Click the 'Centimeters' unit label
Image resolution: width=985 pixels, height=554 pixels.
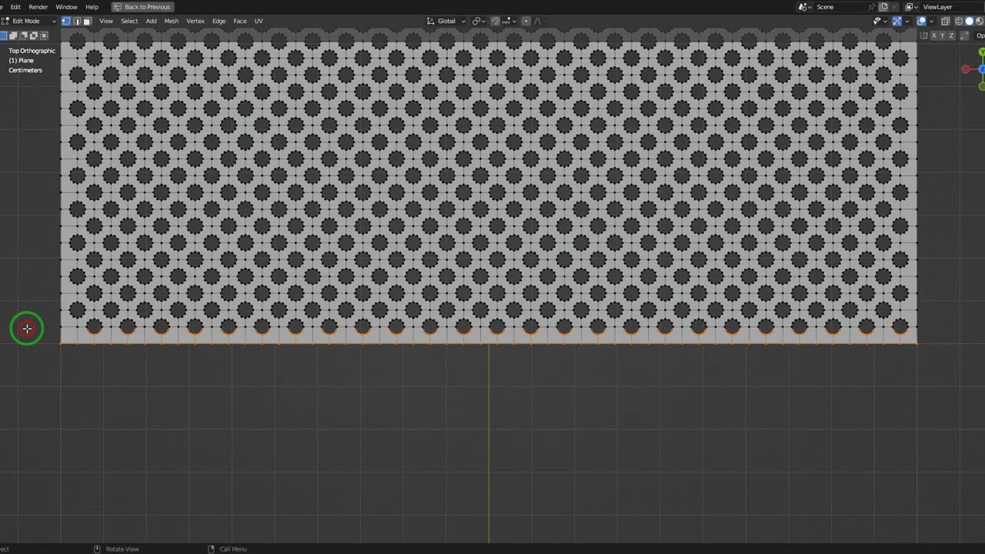(25, 70)
